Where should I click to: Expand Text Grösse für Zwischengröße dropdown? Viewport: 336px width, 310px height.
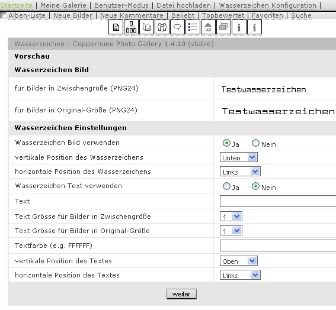[x=231, y=217]
